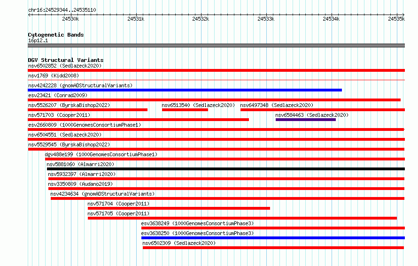Screen dimensions: 418x266
Task: Click esv3638249 (1000GenomesConsortiumPhase3) label
Action: coord(197,223)
